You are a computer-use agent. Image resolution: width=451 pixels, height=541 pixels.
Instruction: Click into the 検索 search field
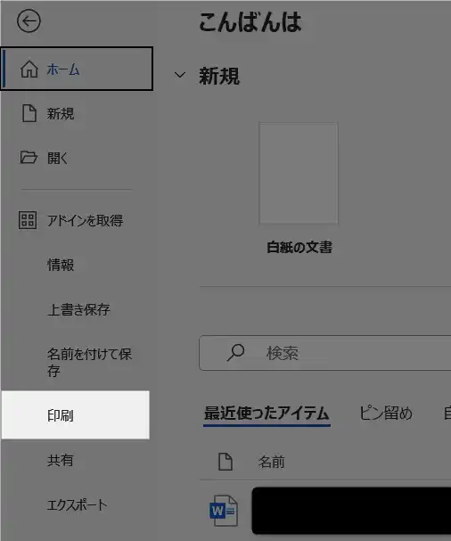coord(325,353)
